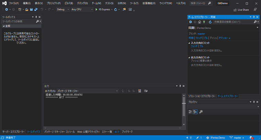Click 概要の表示 under Outgoing Commits
The width and height of the screenshot is (261, 140).
(x=206, y=61)
